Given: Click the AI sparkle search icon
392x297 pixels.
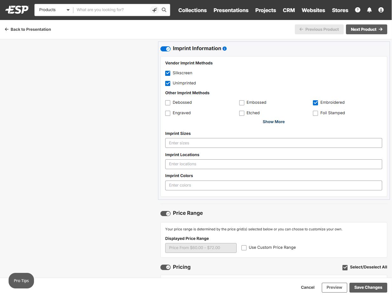Looking at the screenshot, I should click(154, 10).
